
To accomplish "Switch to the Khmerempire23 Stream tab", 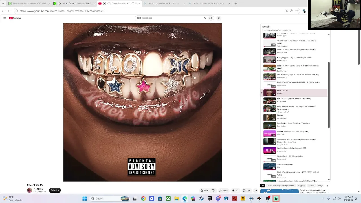I will click(x=29, y=3).
